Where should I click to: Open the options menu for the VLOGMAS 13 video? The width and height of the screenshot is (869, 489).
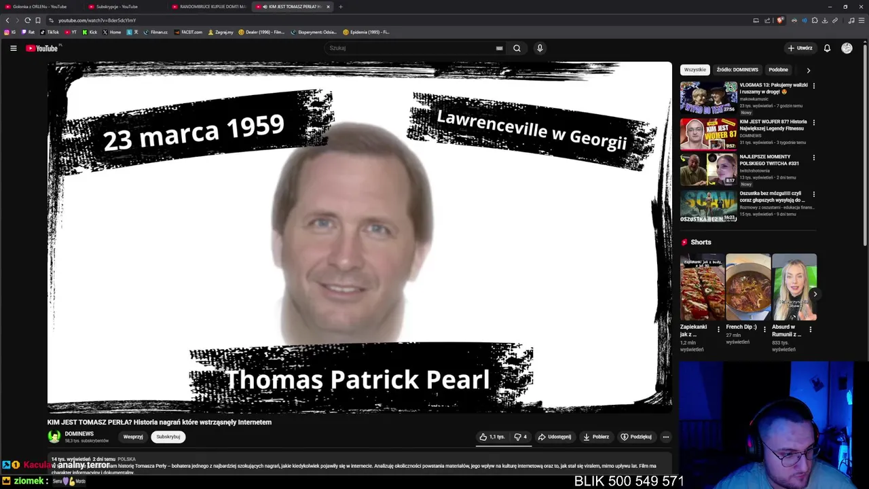click(x=813, y=86)
